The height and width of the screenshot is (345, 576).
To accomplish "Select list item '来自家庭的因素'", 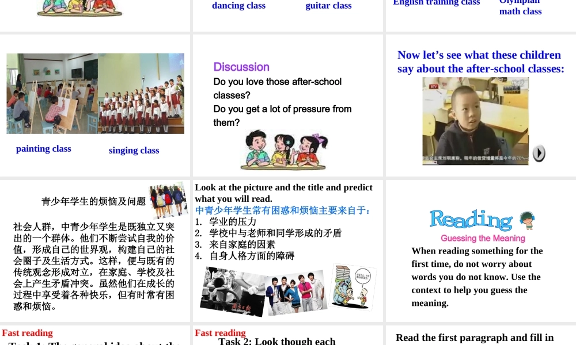I will (x=242, y=244).
